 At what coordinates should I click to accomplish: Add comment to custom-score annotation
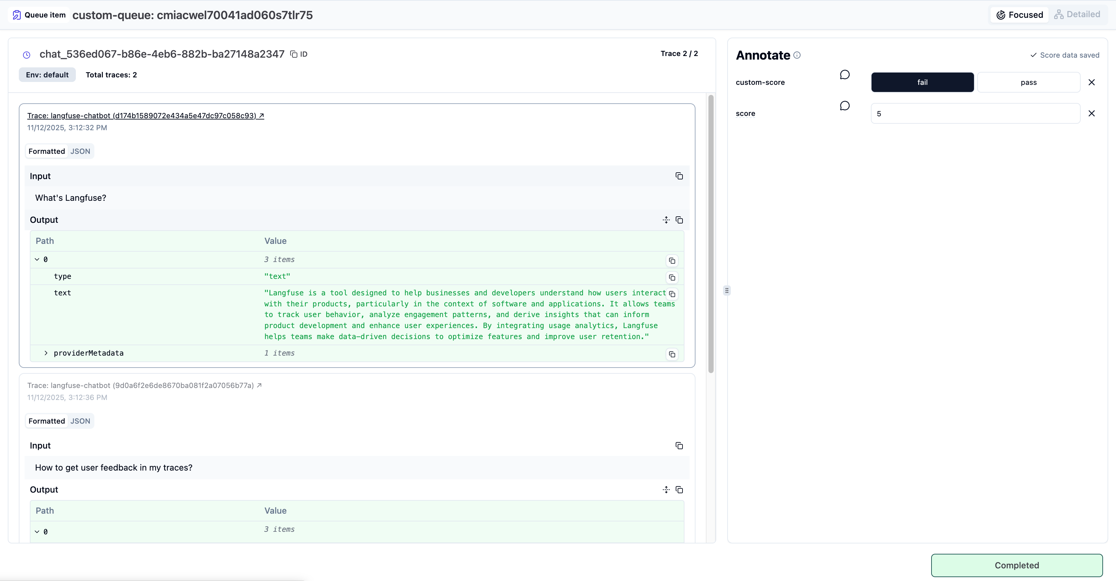(x=844, y=75)
